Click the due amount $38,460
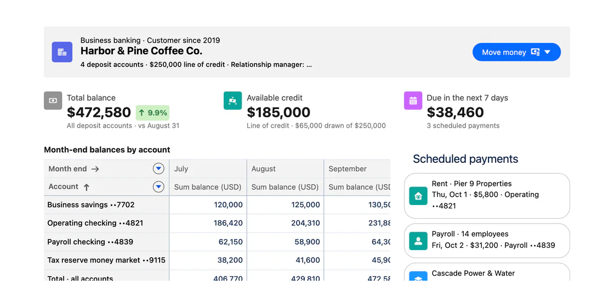The image size is (614, 307). (456, 113)
